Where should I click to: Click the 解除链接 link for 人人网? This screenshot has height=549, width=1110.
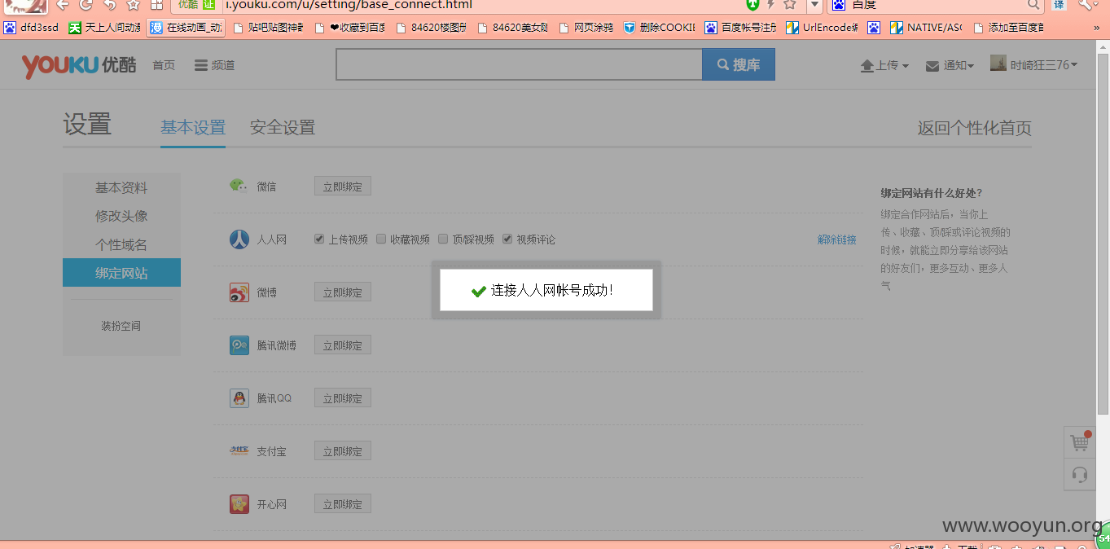click(x=837, y=239)
